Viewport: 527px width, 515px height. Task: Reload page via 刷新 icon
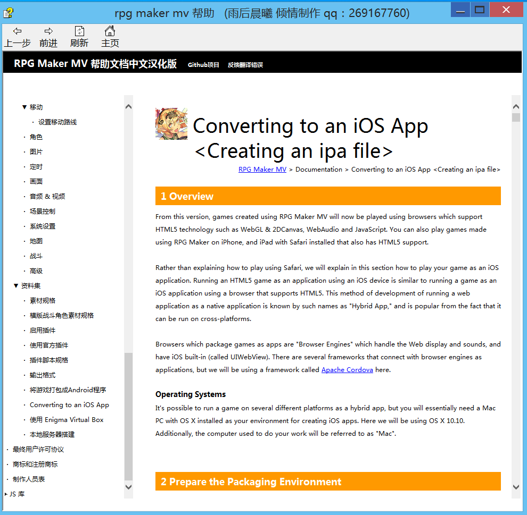click(79, 37)
